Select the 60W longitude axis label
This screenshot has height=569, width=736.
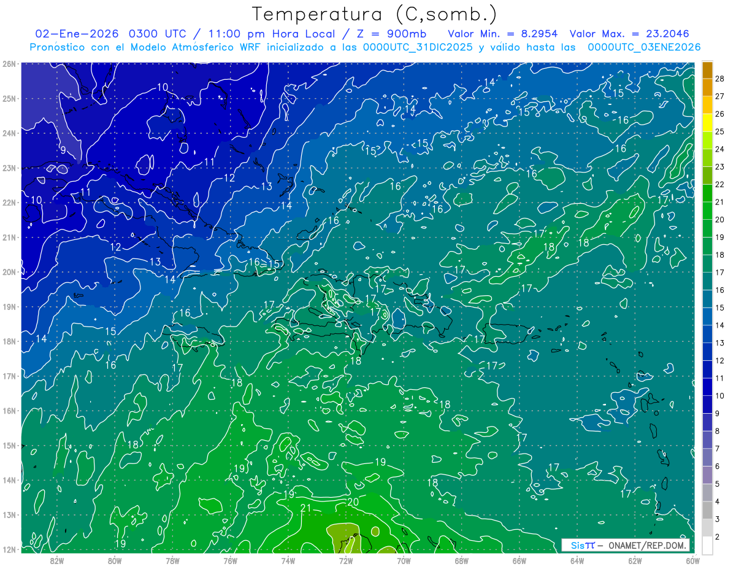point(692,560)
